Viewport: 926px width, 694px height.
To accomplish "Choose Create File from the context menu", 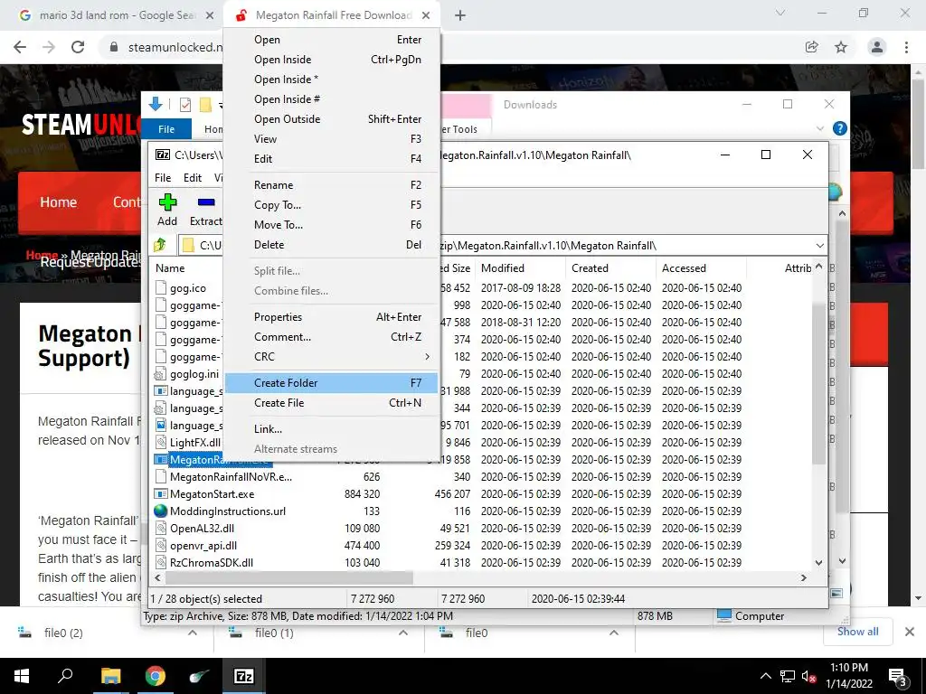I will (x=331, y=403).
